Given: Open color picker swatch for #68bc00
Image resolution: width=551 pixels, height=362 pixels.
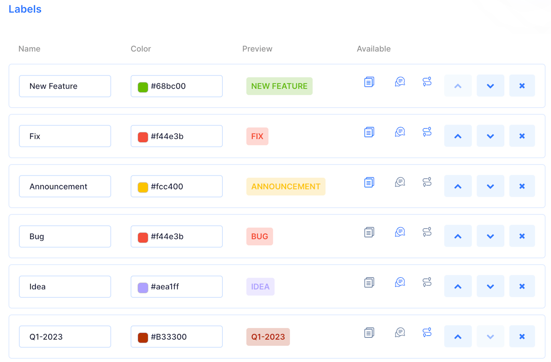Looking at the screenshot, I should point(143,86).
